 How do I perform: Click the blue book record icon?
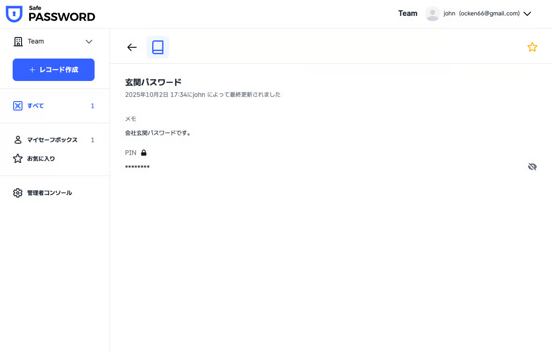(x=158, y=47)
